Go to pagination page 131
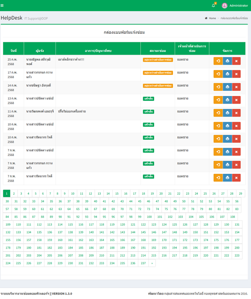251x299 pixels. (x=237, y=225)
